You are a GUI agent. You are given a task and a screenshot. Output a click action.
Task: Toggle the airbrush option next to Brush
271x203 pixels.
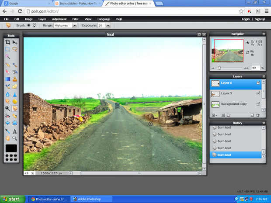(35, 25)
